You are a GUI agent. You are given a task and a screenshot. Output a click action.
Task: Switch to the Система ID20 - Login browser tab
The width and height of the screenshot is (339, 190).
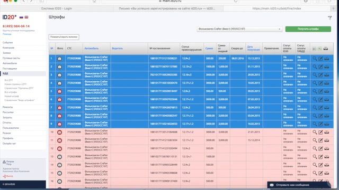click(x=57, y=8)
